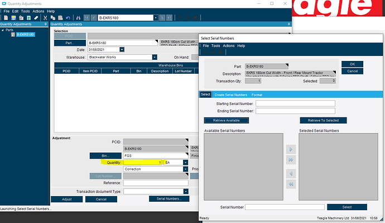This screenshot has width=385, height=223.
Task: Open the Warehouse dropdown
Action: pyautogui.click(x=155, y=57)
